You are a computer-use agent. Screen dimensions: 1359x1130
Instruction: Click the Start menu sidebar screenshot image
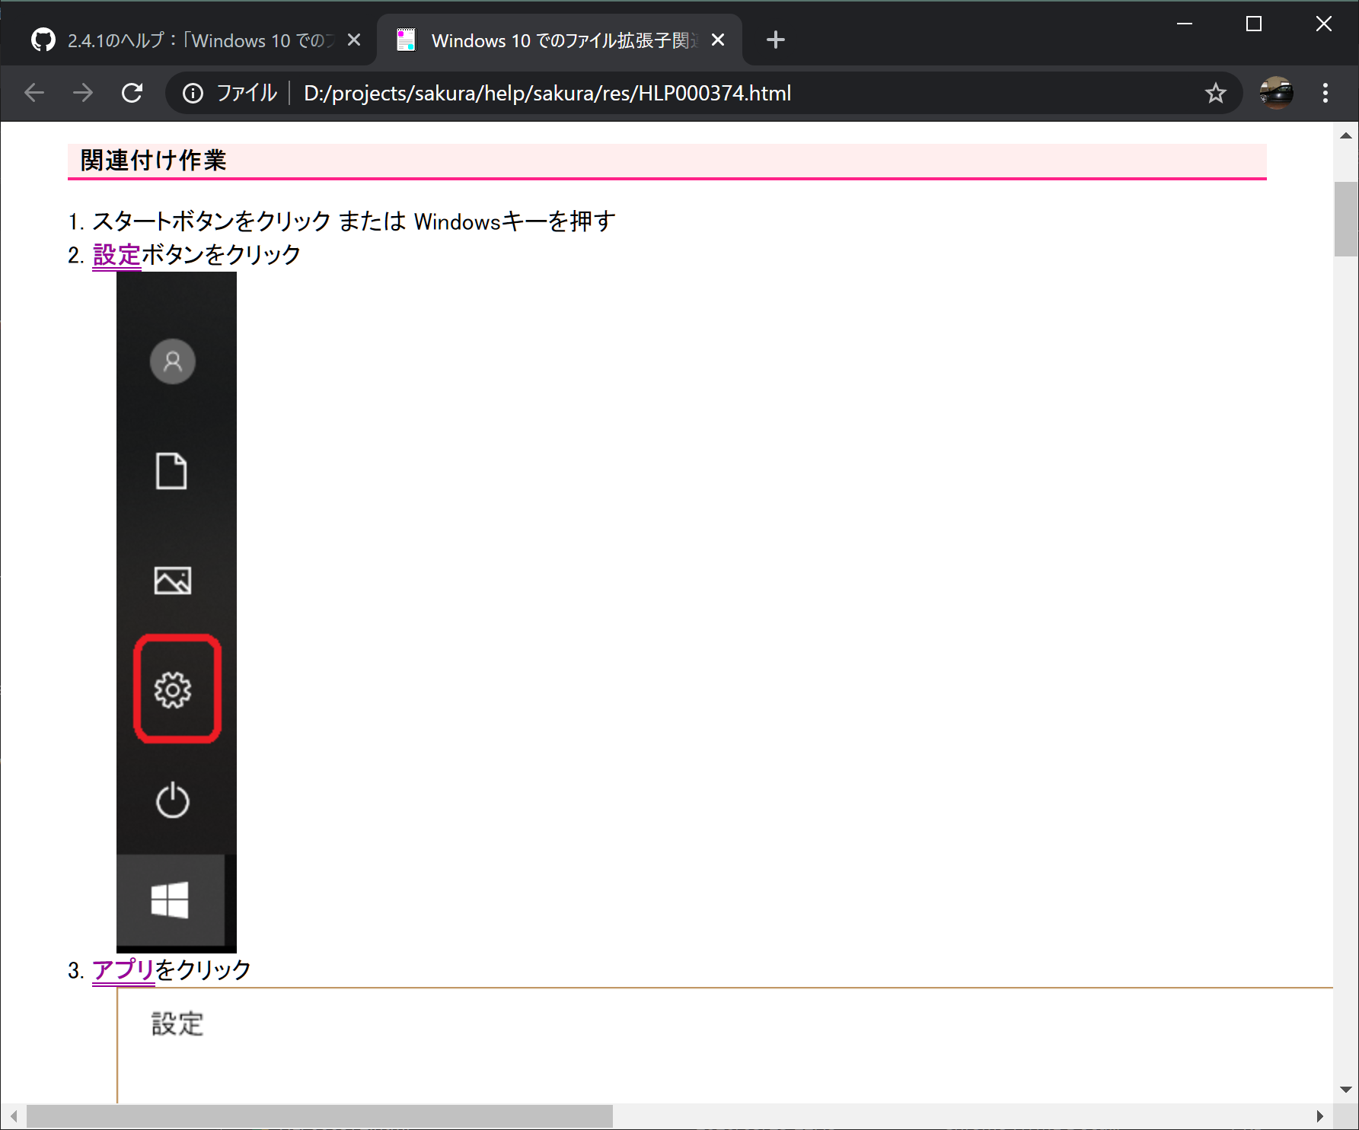(x=177, y=612)
